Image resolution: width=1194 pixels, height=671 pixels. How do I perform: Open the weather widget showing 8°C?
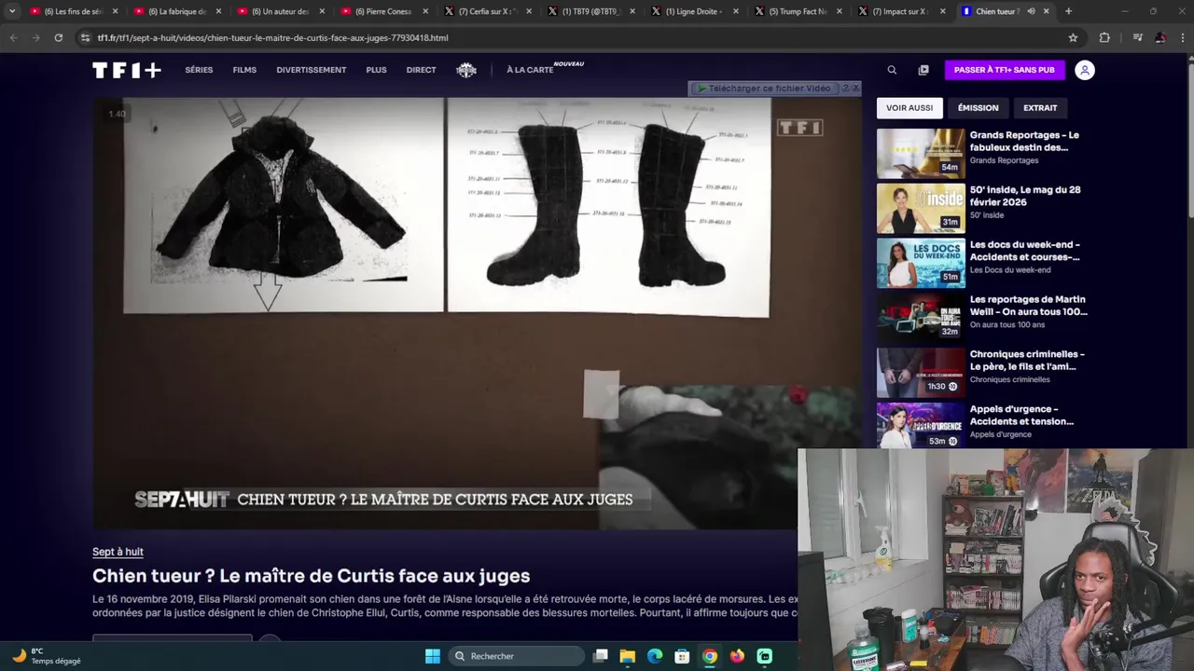point(47,656)
